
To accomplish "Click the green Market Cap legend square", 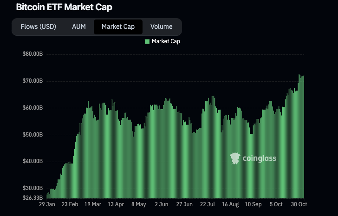I will (147, 41).
